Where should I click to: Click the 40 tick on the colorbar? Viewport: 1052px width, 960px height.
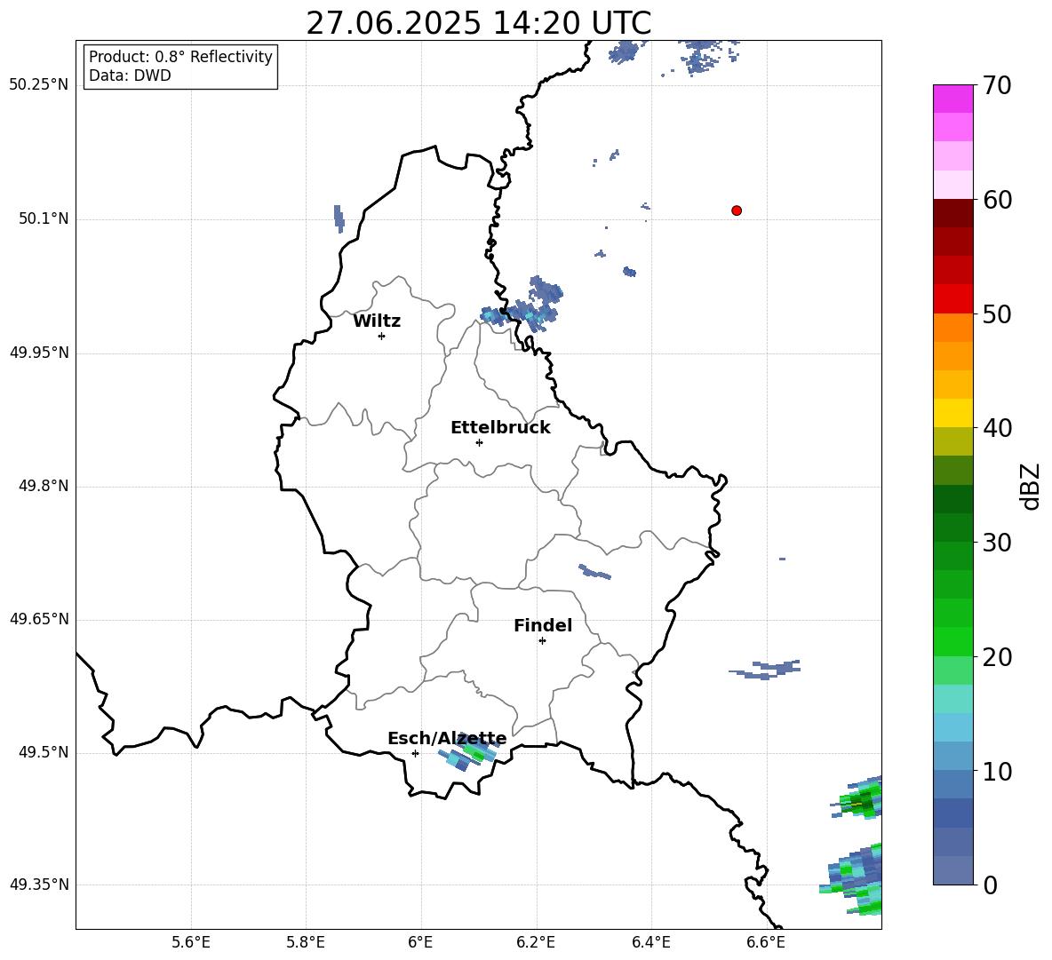997,428
